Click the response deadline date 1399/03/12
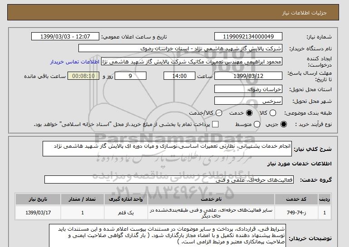 point(248,76)
